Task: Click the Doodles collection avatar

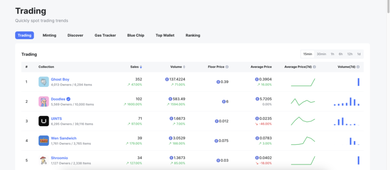Action: 43,101
